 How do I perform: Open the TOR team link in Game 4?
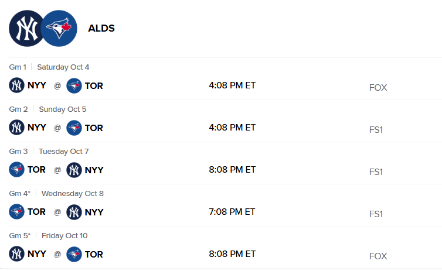click(36, 212)
